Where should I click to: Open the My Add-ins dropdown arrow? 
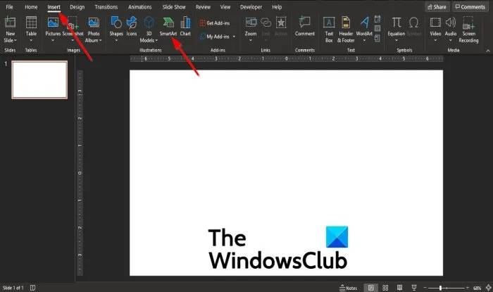coord(234,37)
